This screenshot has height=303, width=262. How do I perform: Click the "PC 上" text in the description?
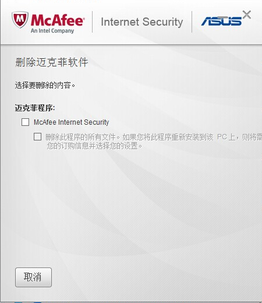[x=226, y=137]
